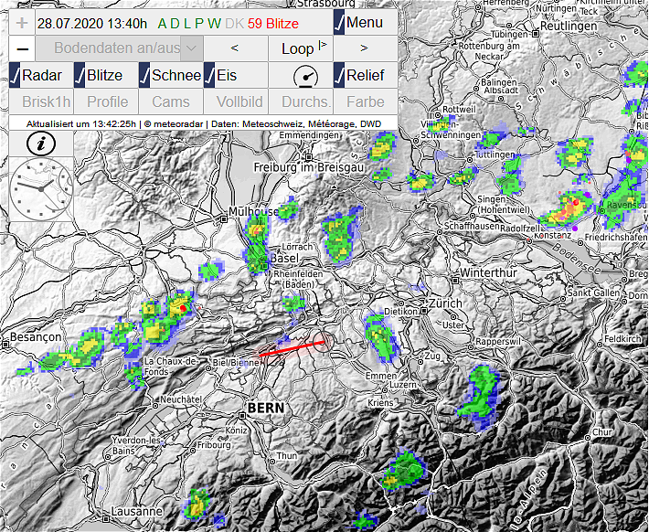Toggle the Schnee snow layer
The width and height of the screenshot is (649, 532).
171,75
